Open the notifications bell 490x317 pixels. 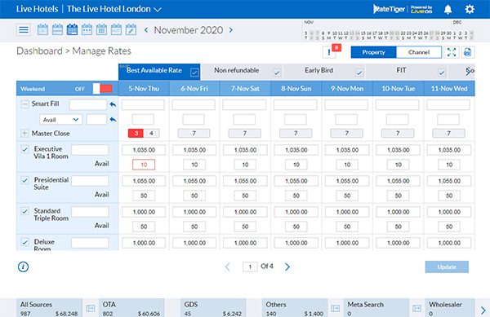pos(448,9)
